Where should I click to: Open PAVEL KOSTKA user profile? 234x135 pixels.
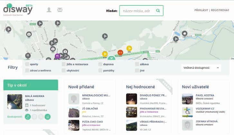[205, 95]
